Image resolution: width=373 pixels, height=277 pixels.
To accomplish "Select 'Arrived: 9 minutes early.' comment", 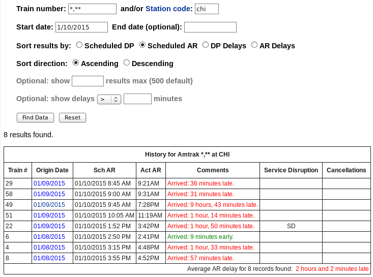I will tap(200, 237).
